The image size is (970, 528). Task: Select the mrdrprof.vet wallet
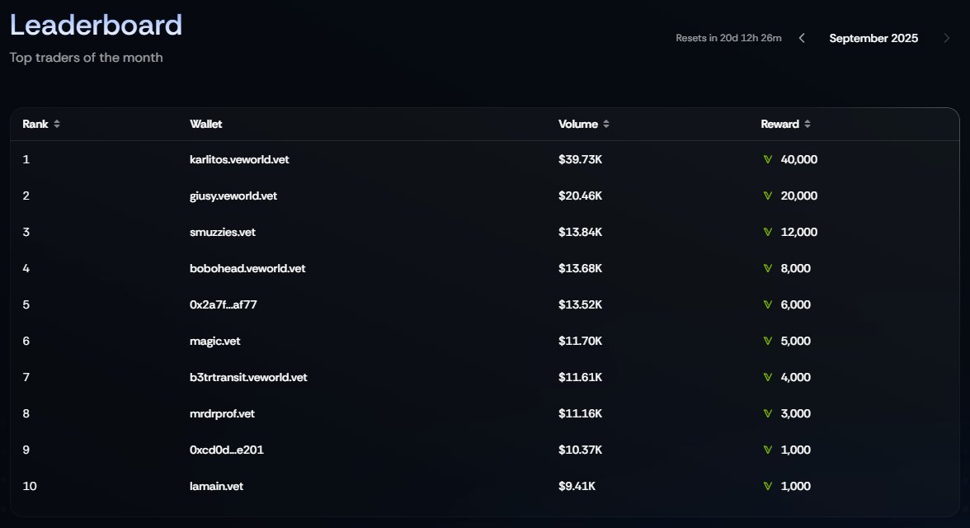click(222, 413)
